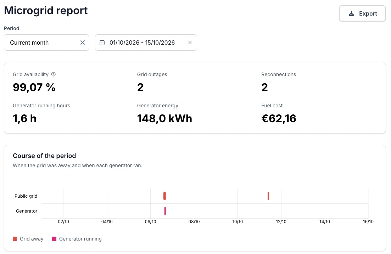Click the 148,0 kWh generator energy value
The width and height of the screenshot is (391, 254).
click(164, 118)
